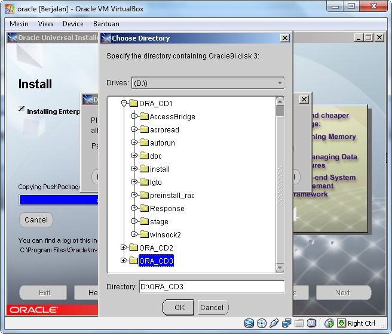
Task: Click the Choose Directory title bar icon
Action: pos(106,38)
